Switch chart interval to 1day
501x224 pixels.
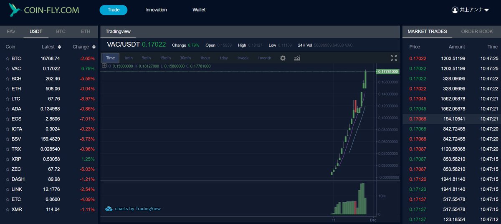pyautogui.click(x=223, y=58)
